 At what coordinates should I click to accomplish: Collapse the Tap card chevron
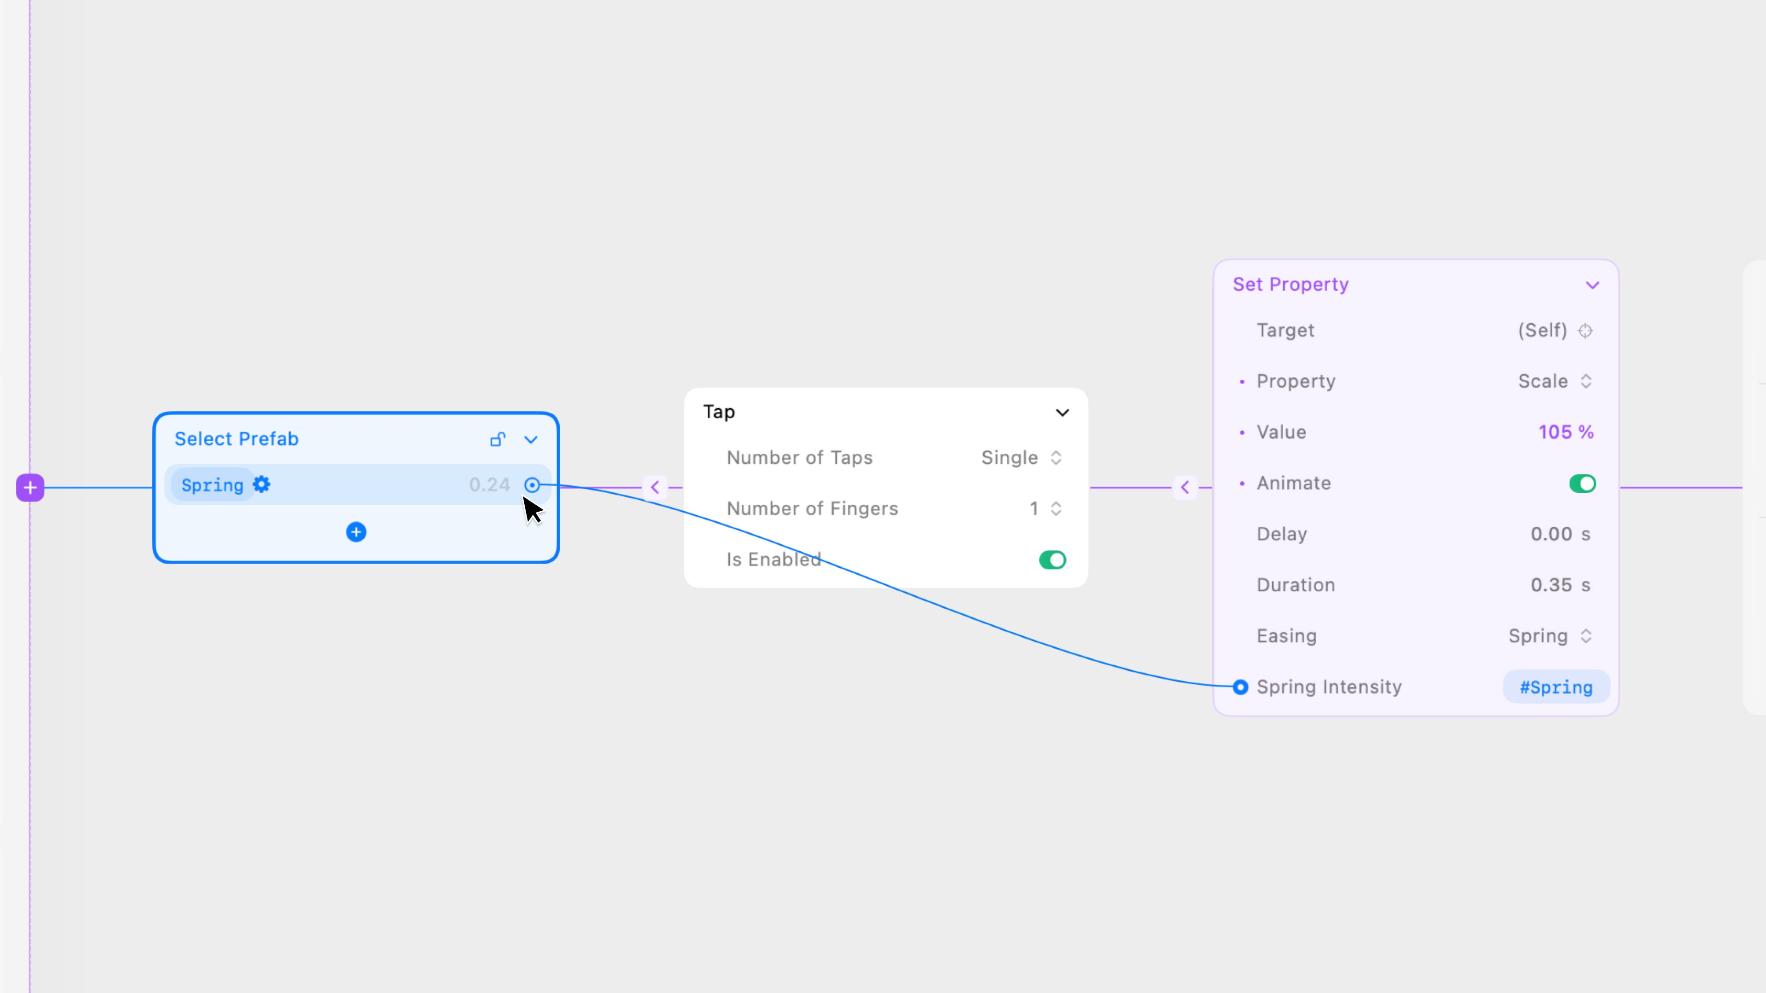pyautogui.click(x=1062, y=412)
